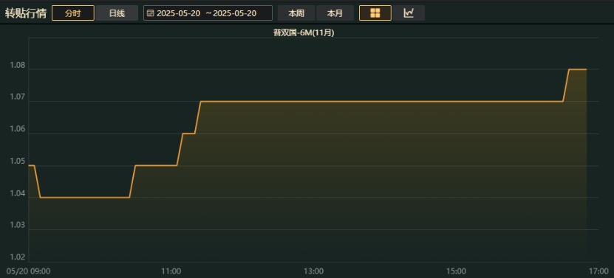Click the 本周 quick range button
Viewport: 614px width, 278px height.
(x=296, y=13)
